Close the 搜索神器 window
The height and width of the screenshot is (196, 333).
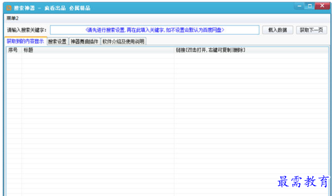(x=322, y=6)
